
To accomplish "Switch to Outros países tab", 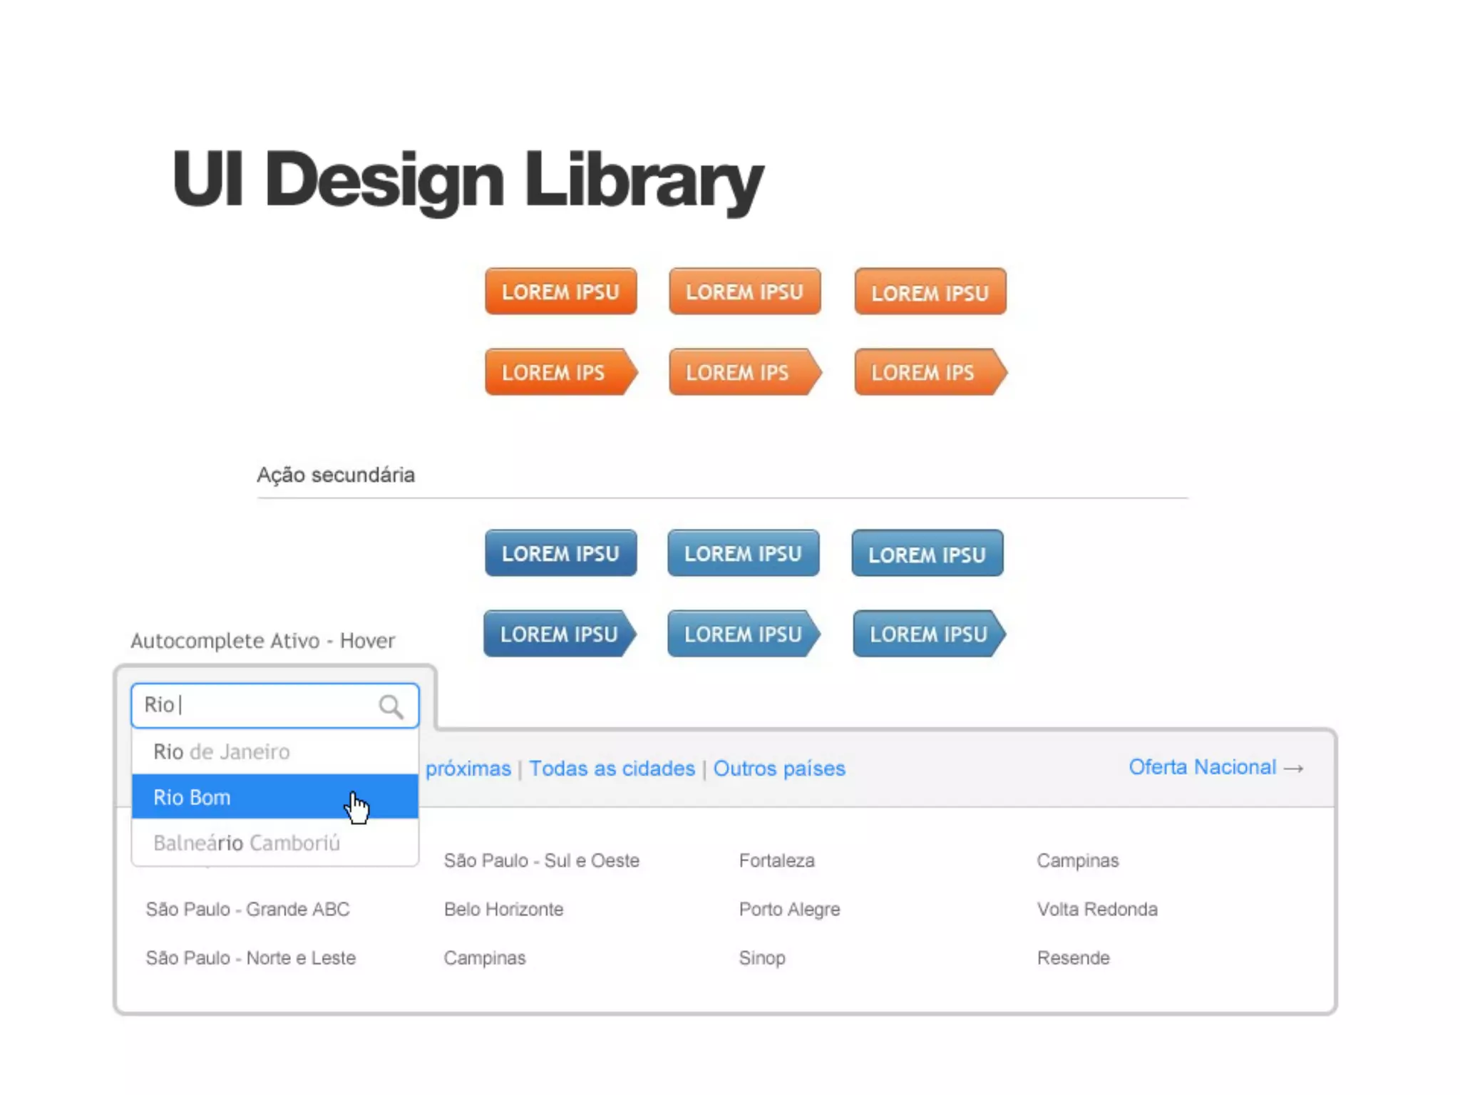I will point(778,768).
